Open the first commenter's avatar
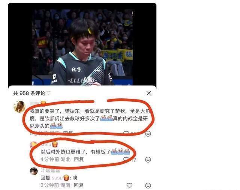240x190 pixels. pos(19,107)
